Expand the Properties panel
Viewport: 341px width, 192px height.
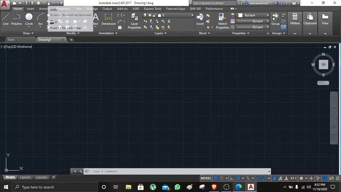pyautogui.click(x=240, y=33)
